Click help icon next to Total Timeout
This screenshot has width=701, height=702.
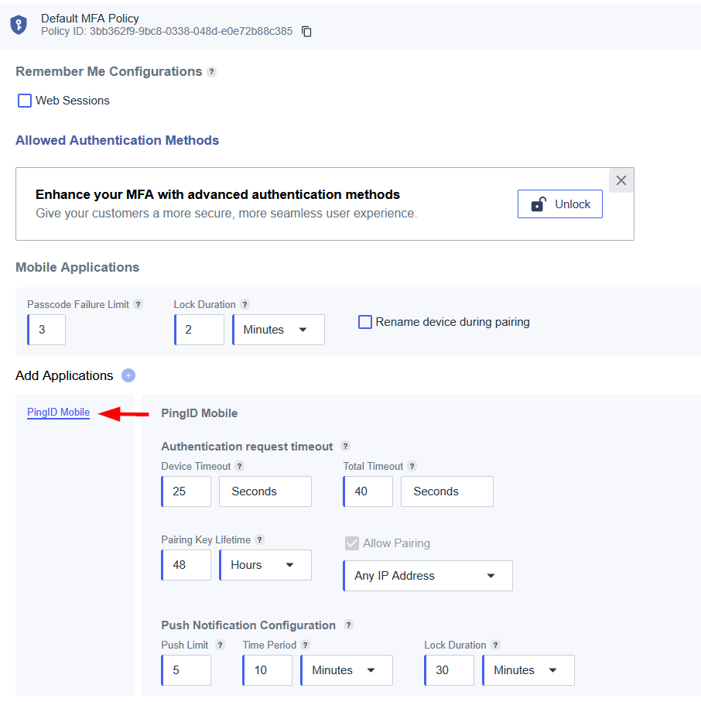[412, 467]
